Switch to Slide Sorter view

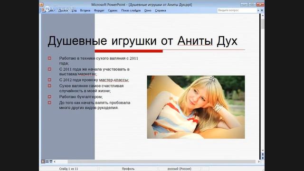click(x=47, y=161)
